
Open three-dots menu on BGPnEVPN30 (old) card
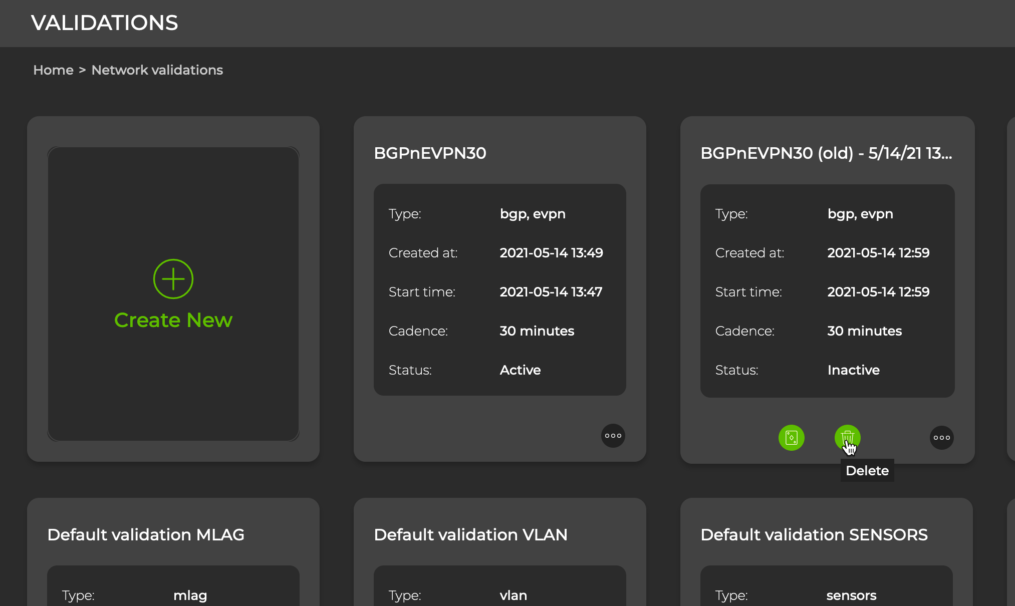click(x=941, y=438)
